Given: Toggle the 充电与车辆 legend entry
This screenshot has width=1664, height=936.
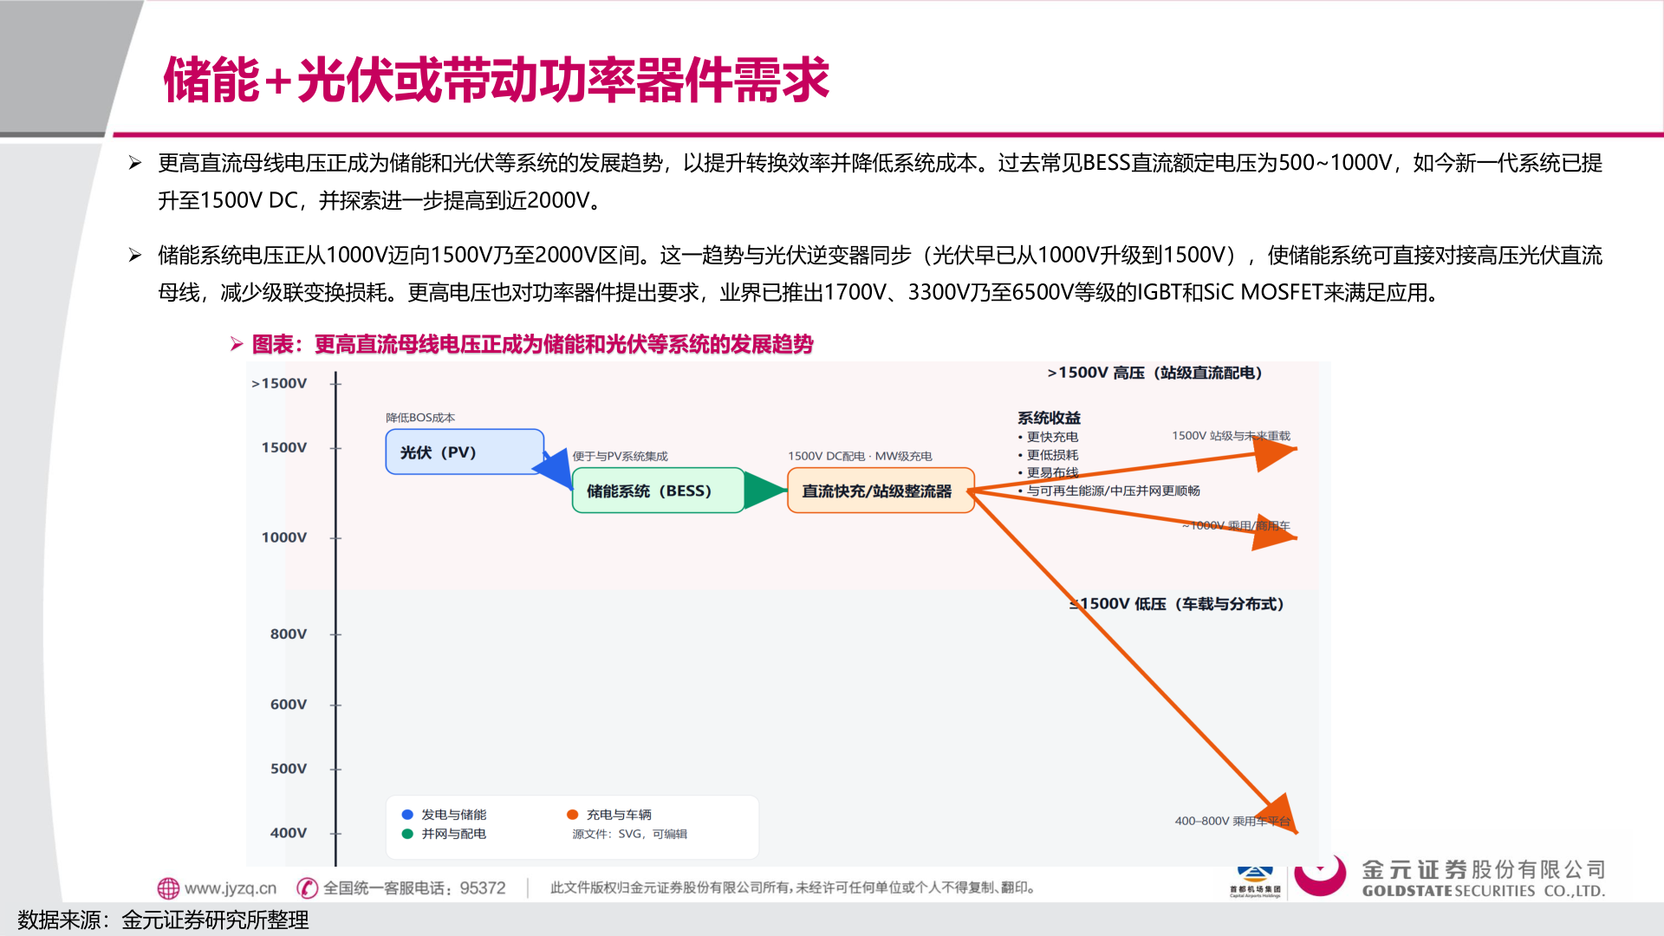Looking at the screenshot, I should [621, 815].
